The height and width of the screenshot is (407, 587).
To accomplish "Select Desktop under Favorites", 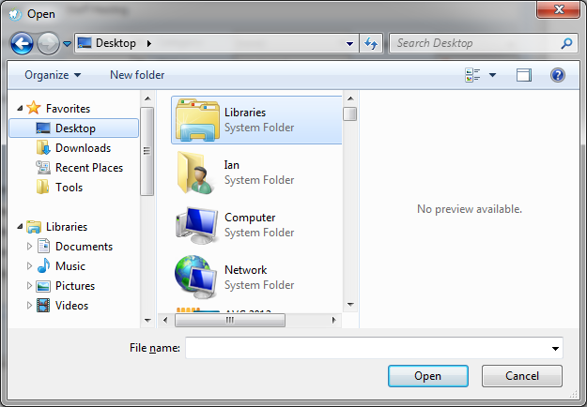I will click(x=74, y=128).
